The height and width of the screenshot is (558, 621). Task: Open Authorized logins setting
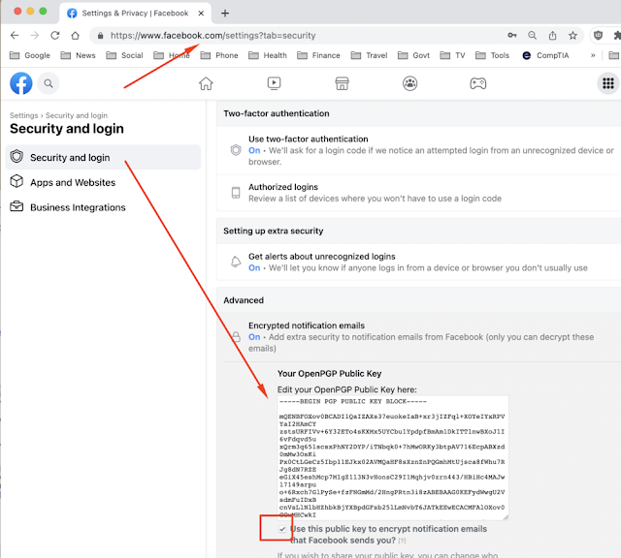pyautogui.click(x=418, y=193)
